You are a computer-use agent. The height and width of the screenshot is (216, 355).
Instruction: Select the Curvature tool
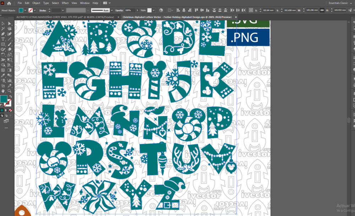(x=10, y=34)
